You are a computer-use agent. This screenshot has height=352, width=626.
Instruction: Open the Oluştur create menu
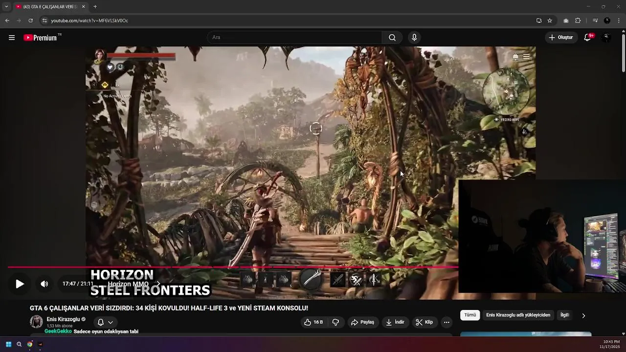pyautogui.click(x=561, y=38)
